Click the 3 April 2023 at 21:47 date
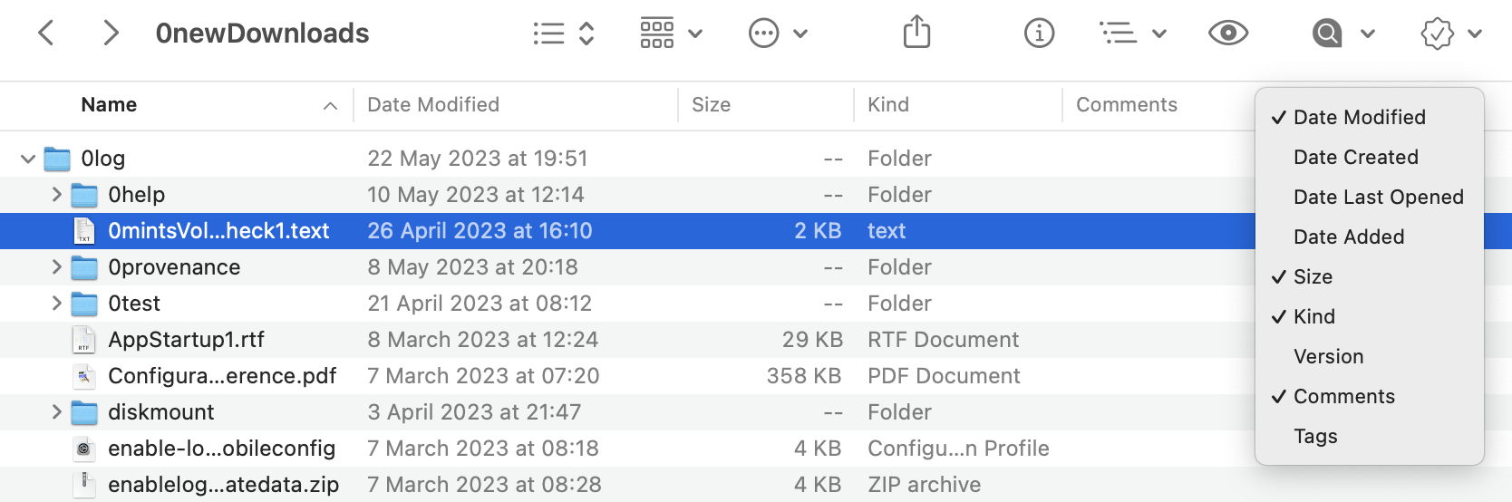 pyautogui.click(x=474, y=412)
